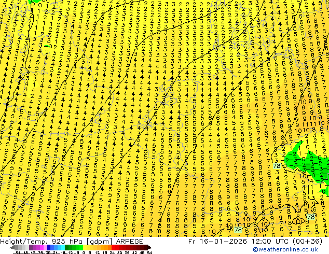The image size is (329, 254).
Task: Click the 78 height label beside the green cold area
Action: pos(277,166)
